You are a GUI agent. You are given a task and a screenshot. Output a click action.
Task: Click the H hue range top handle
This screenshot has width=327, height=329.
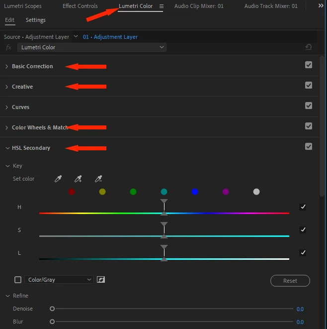[x=164, y=201]
